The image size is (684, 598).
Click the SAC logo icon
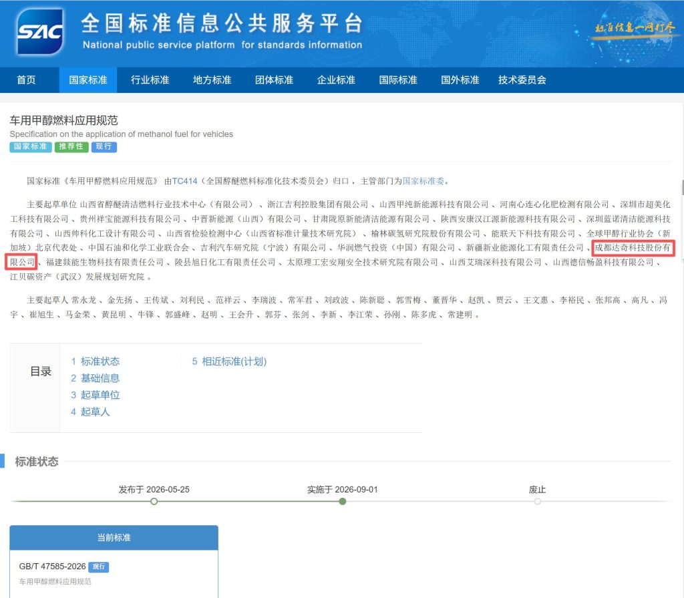click(x=39, y=31)
